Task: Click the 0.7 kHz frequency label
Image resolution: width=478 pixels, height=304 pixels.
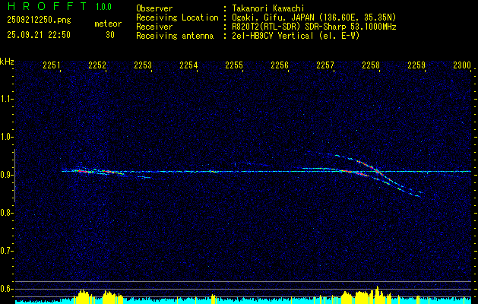Action: pos(6,251)
